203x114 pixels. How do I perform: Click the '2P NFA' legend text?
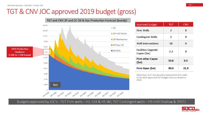(117, 51)
